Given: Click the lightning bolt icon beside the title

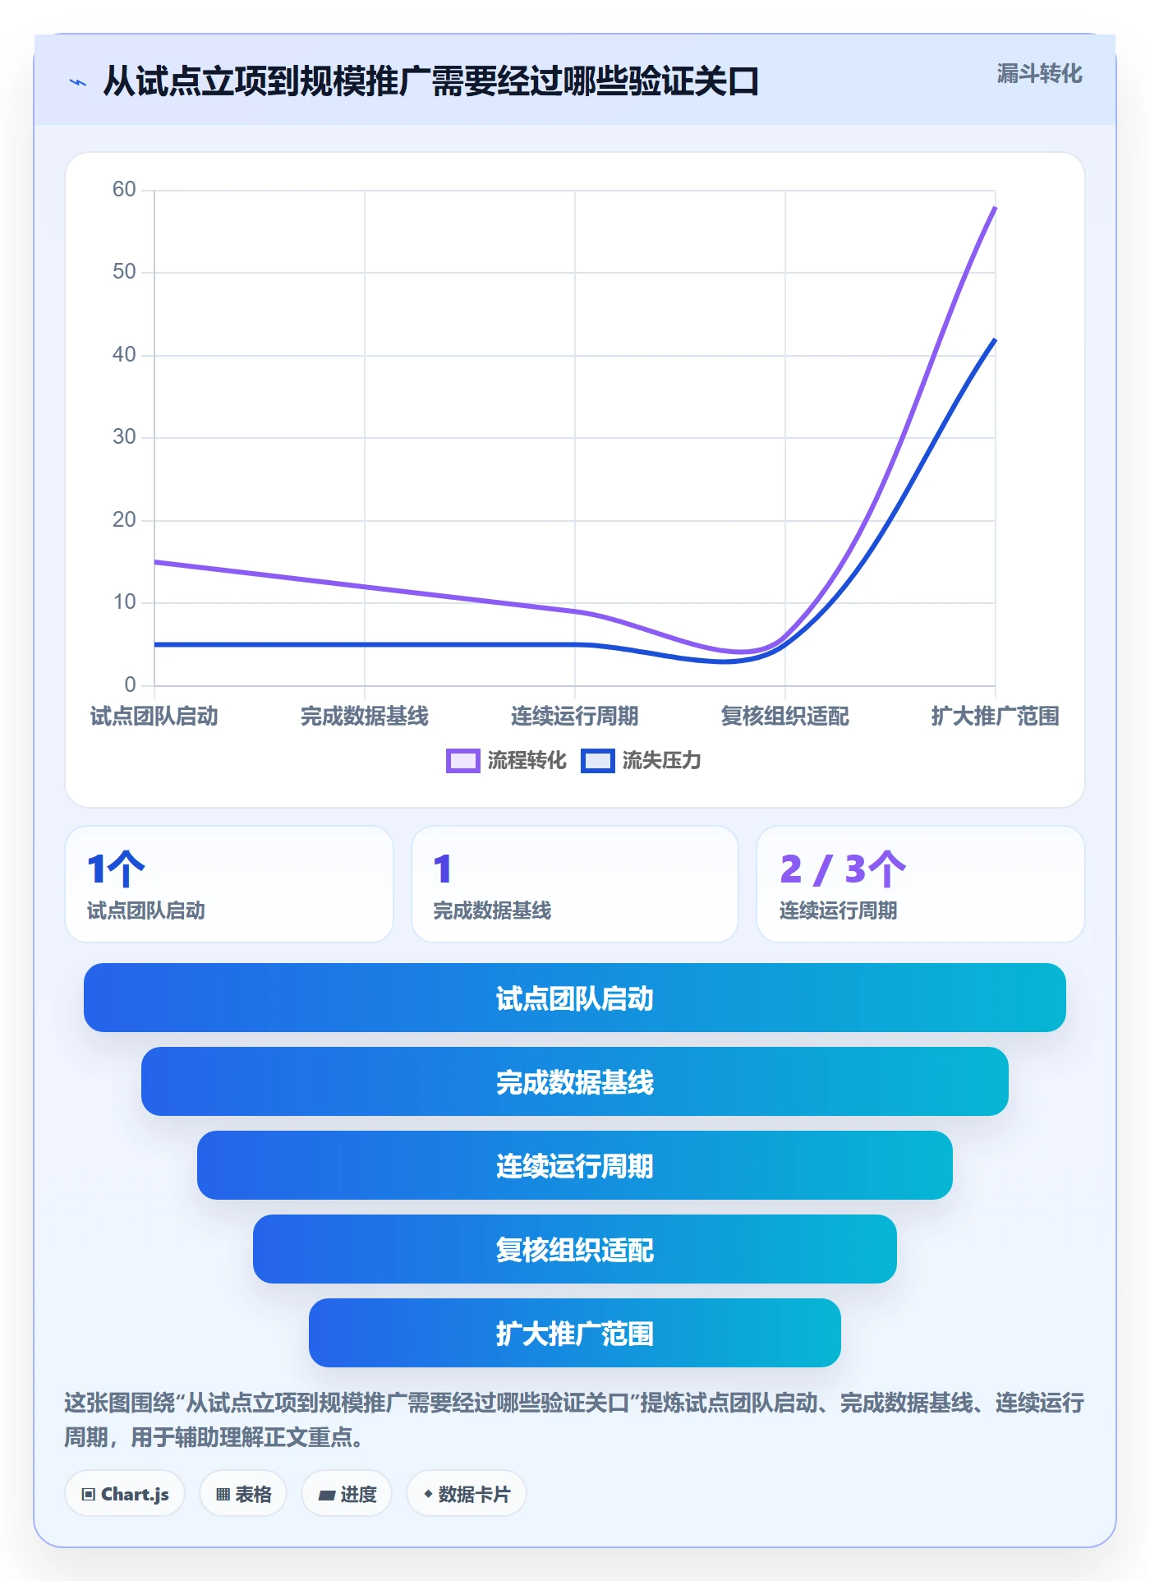Looking at the screenshot, I should (x=78, y=82).
